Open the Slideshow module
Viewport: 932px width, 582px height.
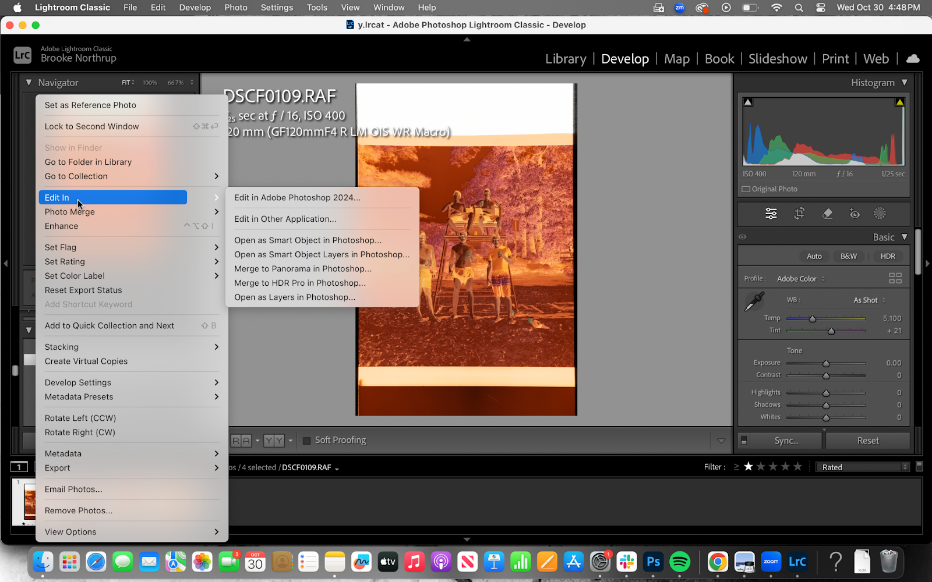point(778,59)
